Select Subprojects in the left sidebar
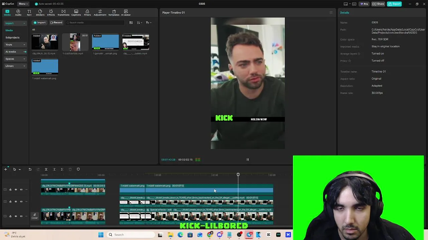The width and height of the screenshot is (428, 240). [x=12, y=37]
